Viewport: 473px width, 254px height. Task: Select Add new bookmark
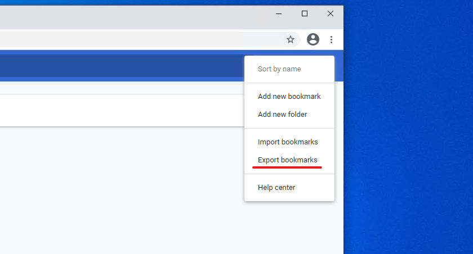[289, 96]
